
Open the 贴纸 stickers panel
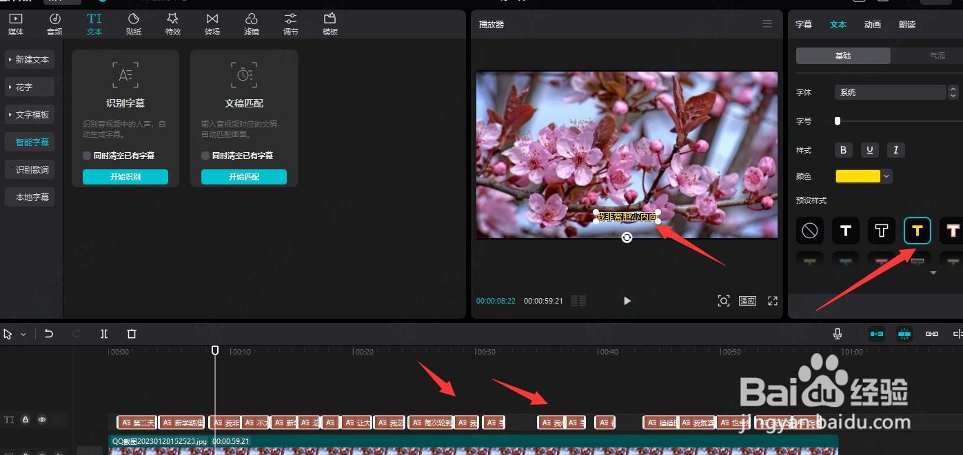point(133,23)
